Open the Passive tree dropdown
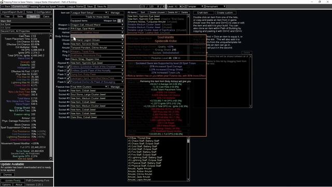This screenshot has width=332, height=187. [89, 87]
